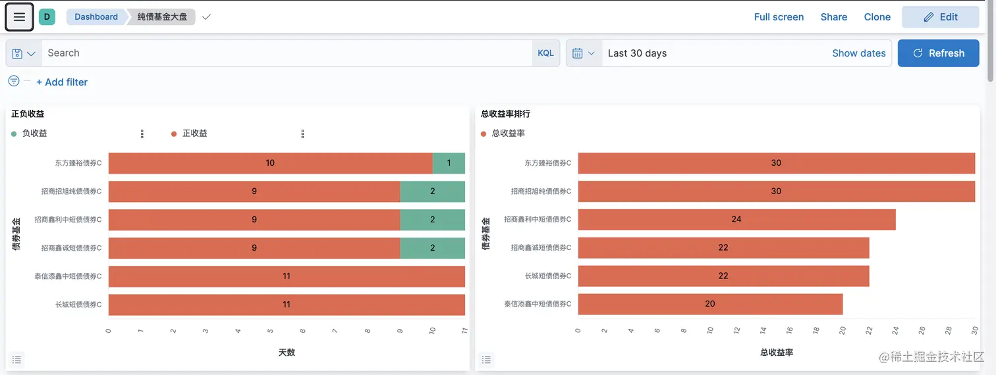Click red bar 9 for 招商鑫利中短债债券C
Screen dimensions: 996x375
point(254,220)
